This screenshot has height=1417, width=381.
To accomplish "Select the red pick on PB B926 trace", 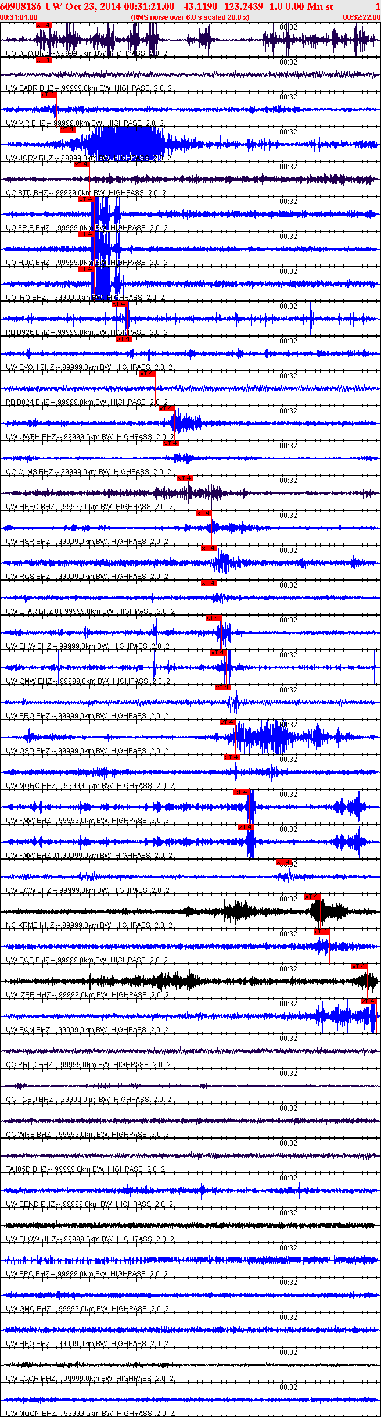I will click(x=119, y=304).
